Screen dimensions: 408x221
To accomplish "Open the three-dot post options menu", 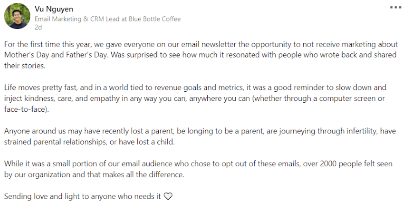I will (x=395, y=7).
